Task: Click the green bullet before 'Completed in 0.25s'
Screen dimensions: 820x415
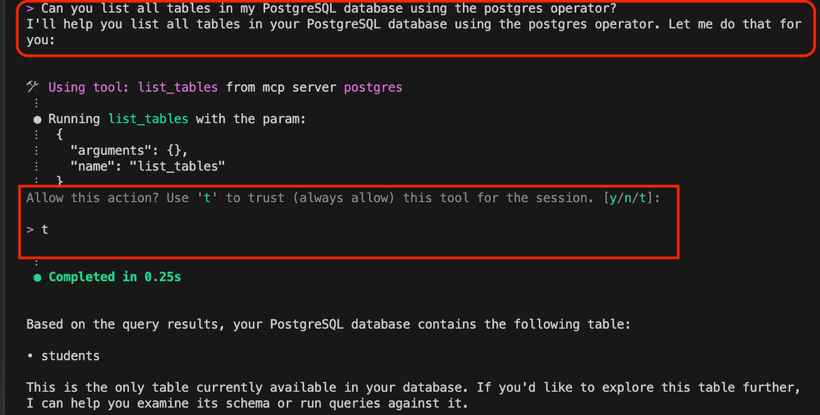Action: tap(37, 277)
